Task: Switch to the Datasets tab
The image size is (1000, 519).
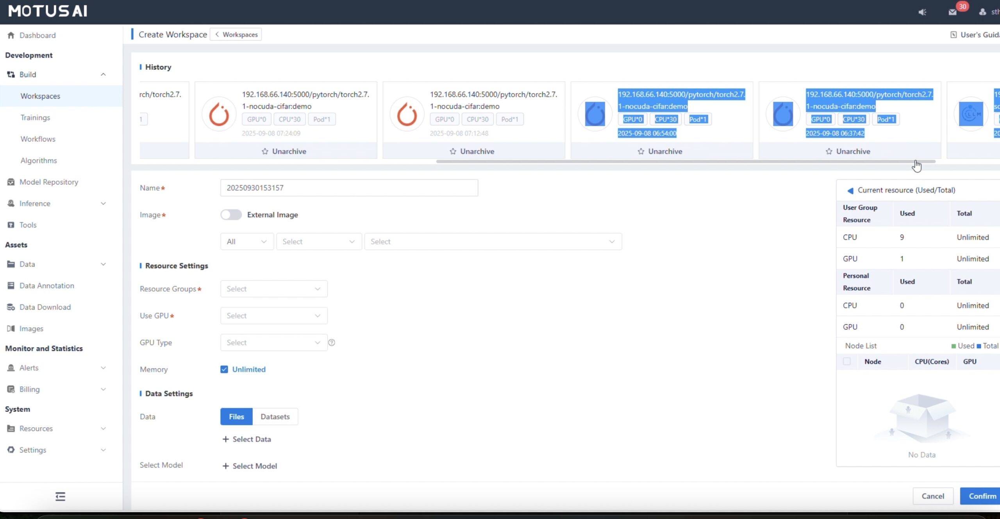Action: pos(275,417)
